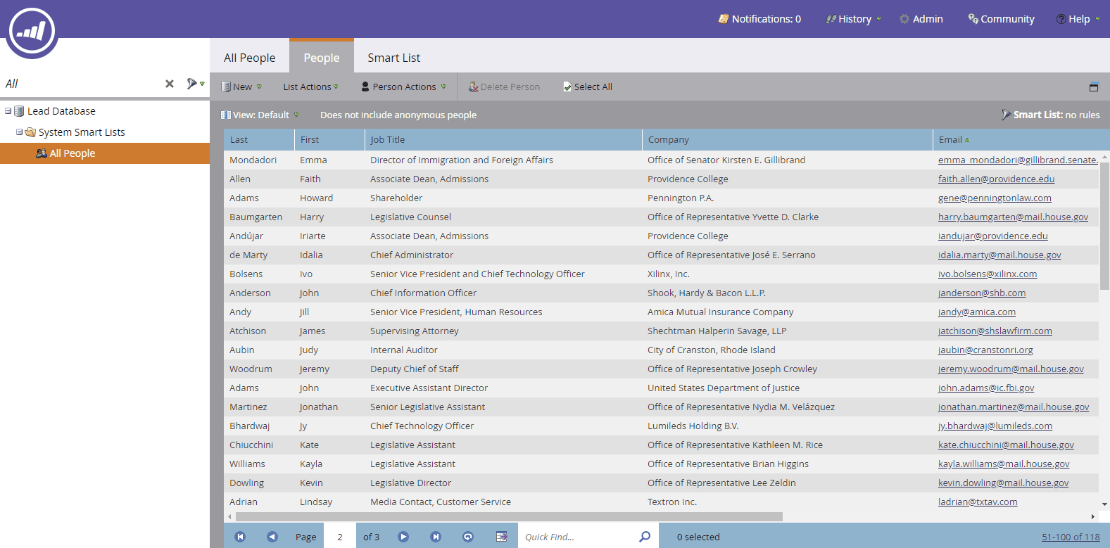The image size is (1110, 548).
Task: Click the Help question mark icon
Action: coord(1061,19)
